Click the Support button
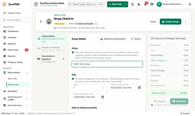Screen dimensions: 195x116 pyautogui.click(x=185, y=113)
